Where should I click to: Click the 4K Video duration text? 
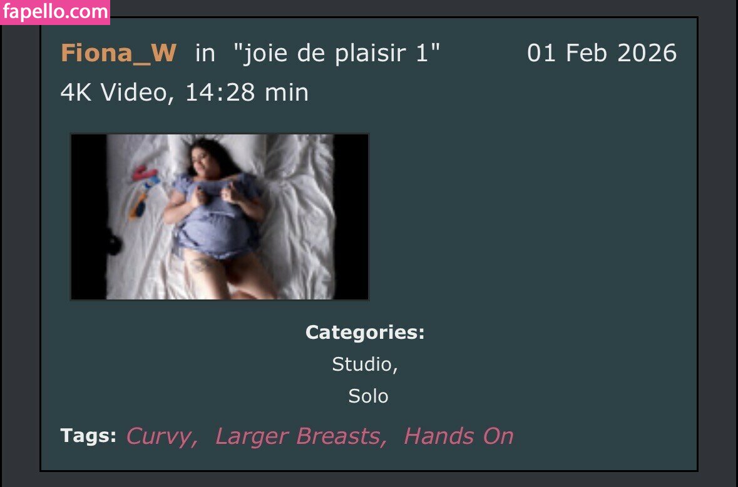coord(185,93)
